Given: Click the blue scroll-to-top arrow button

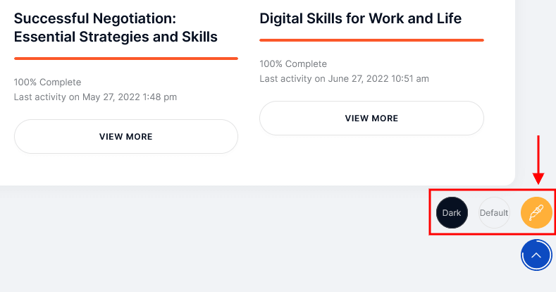Looking at the screenshot, I should click(536, 255).
